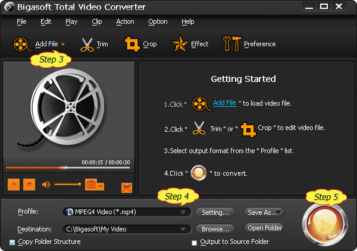Screen dimensions: 357x251
Task: Open the Effect star tool
Action: point(180,44)
